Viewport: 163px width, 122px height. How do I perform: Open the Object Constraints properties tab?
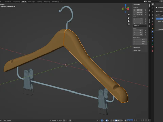[x=153, y=41]
